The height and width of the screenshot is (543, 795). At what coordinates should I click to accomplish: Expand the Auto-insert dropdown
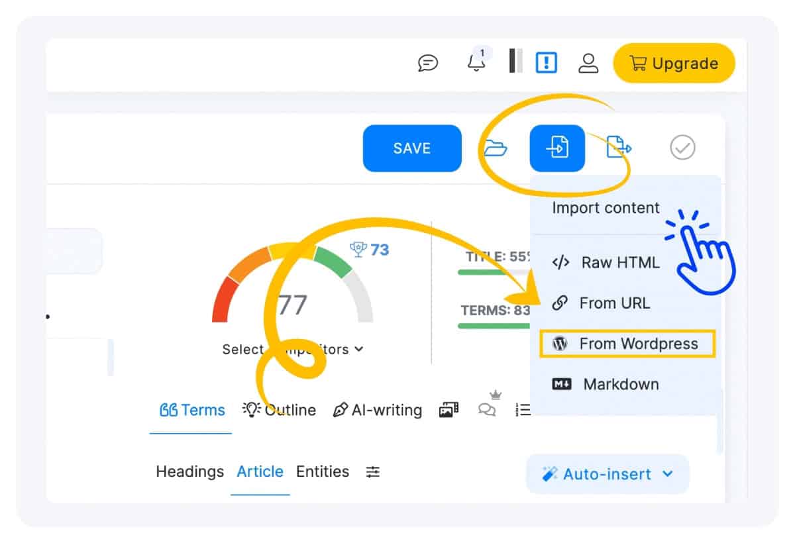pos(608,474)
